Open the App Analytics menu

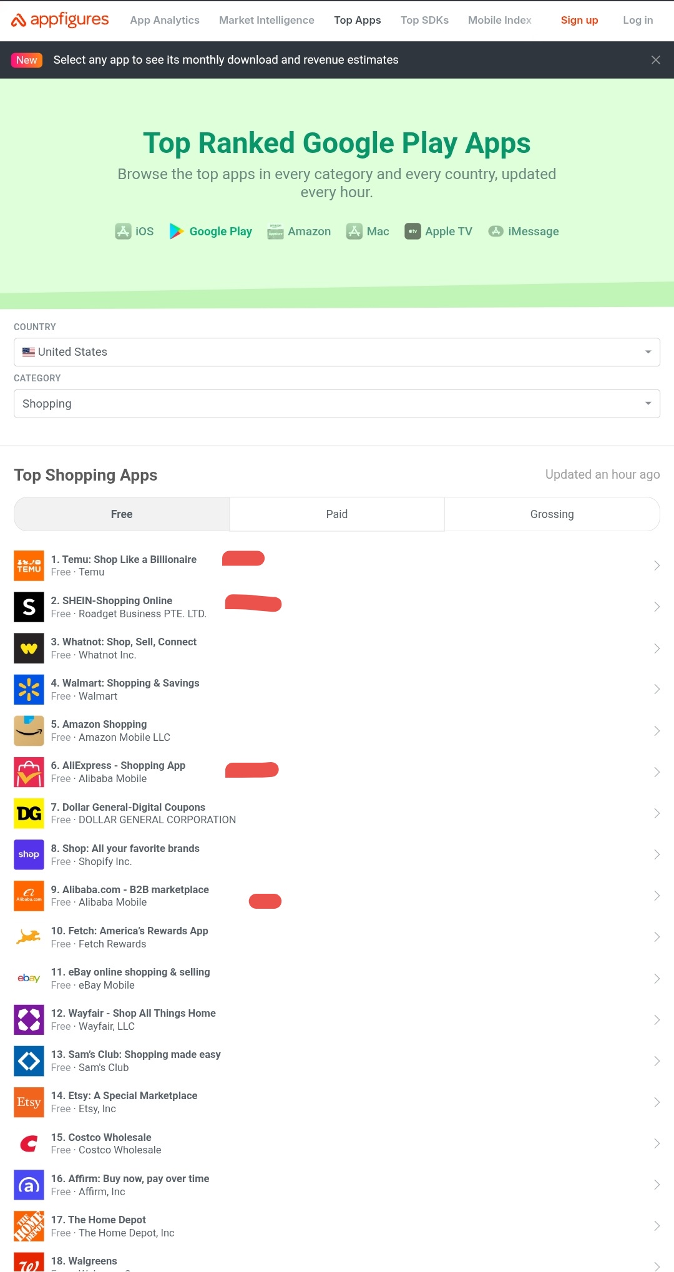coord(165,20)
